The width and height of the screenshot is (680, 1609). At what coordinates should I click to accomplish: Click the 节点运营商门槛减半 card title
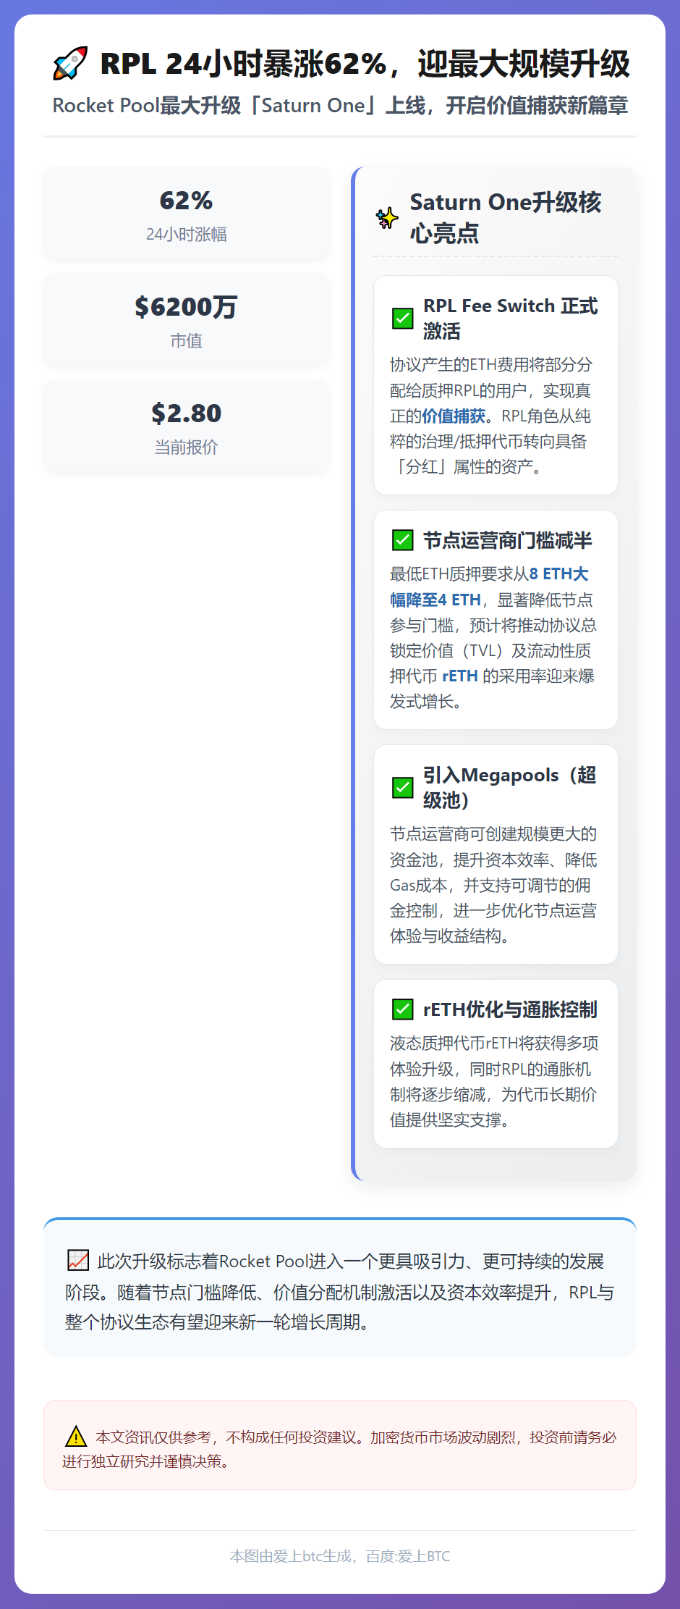click(508, 540)
